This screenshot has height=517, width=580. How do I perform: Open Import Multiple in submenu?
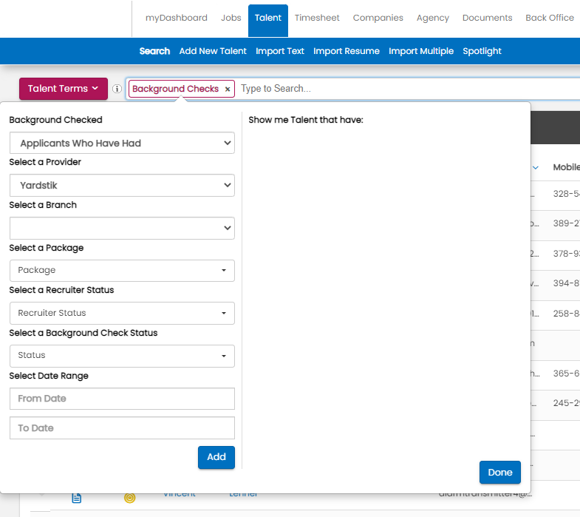[x=421, y=51]
